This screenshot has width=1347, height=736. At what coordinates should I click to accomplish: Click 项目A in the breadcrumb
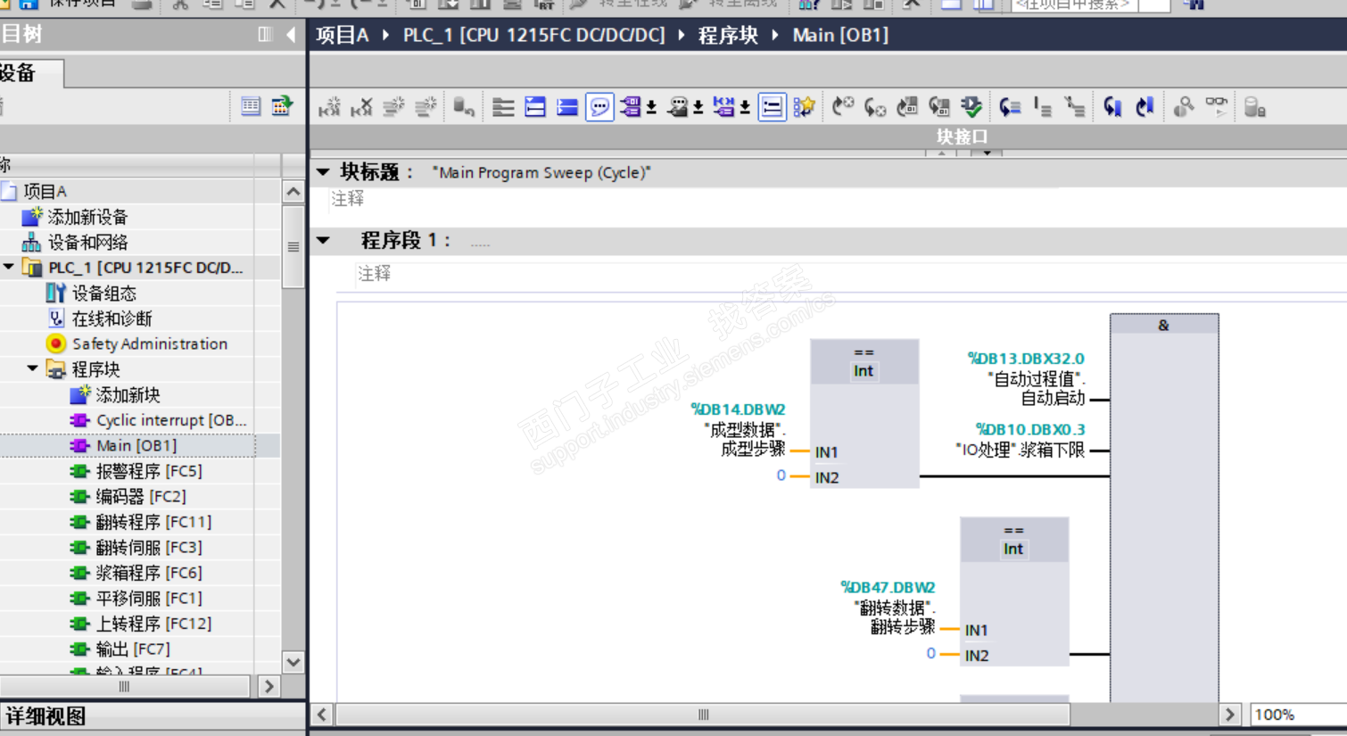click(342, 36)
